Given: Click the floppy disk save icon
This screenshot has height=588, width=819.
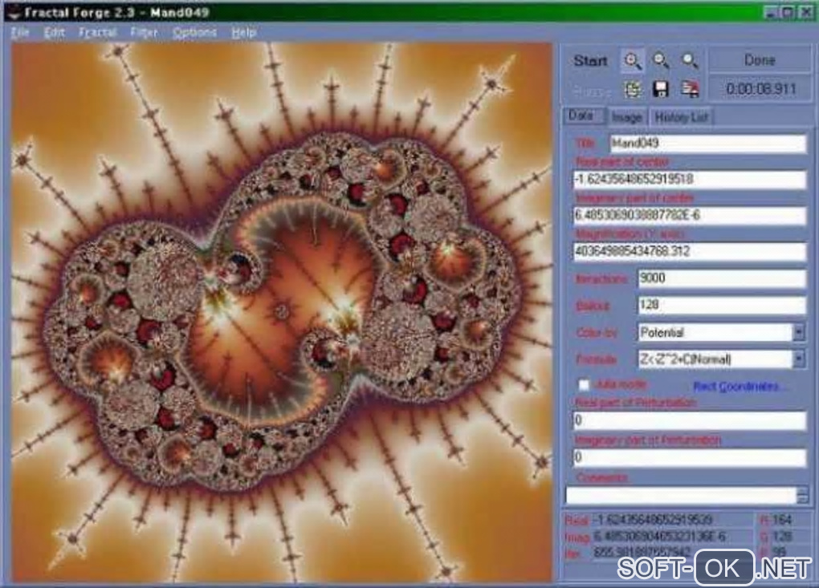Looking at the screenshot, I should (661, 89).
